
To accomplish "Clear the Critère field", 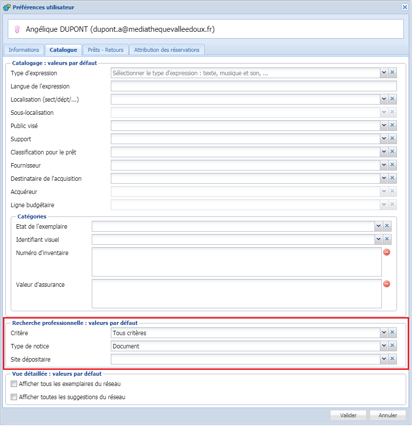I will tap(392, 333).
